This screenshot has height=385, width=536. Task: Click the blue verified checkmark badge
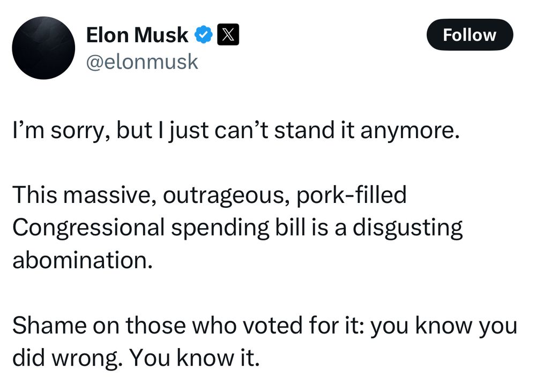click(204, 34)
